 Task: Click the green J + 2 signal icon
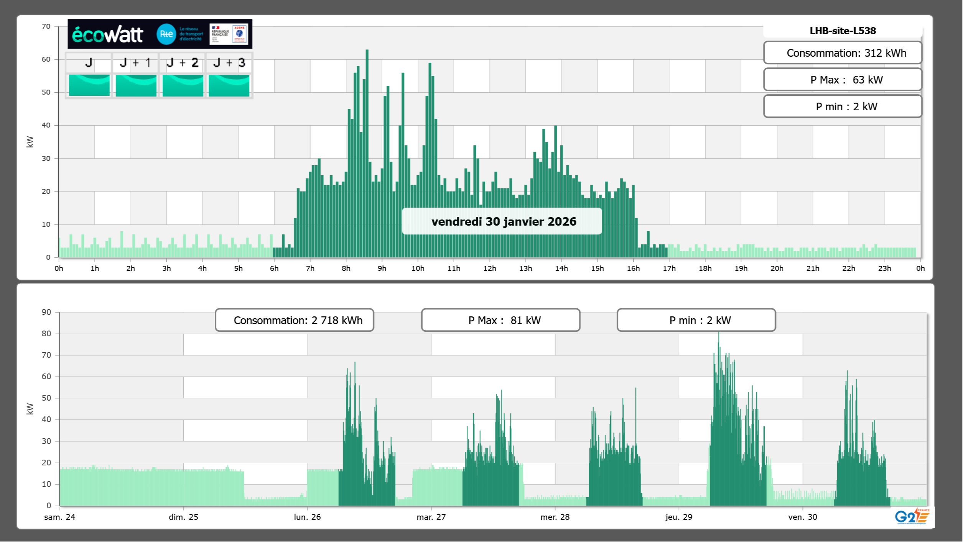tap(183, 85)
